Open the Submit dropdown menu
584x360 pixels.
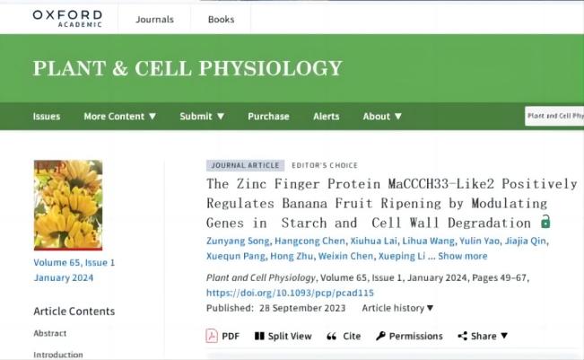pyautogui.click(x=202, y=116)
